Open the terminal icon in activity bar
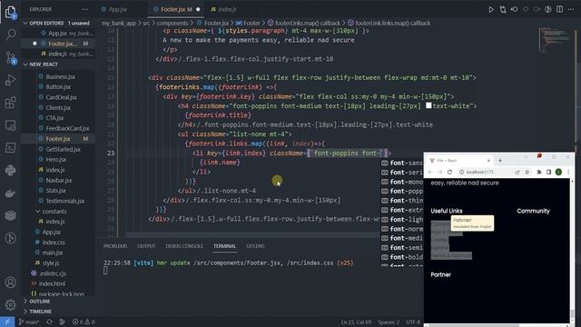The image size is (581, 327). [x=10, y=147]
